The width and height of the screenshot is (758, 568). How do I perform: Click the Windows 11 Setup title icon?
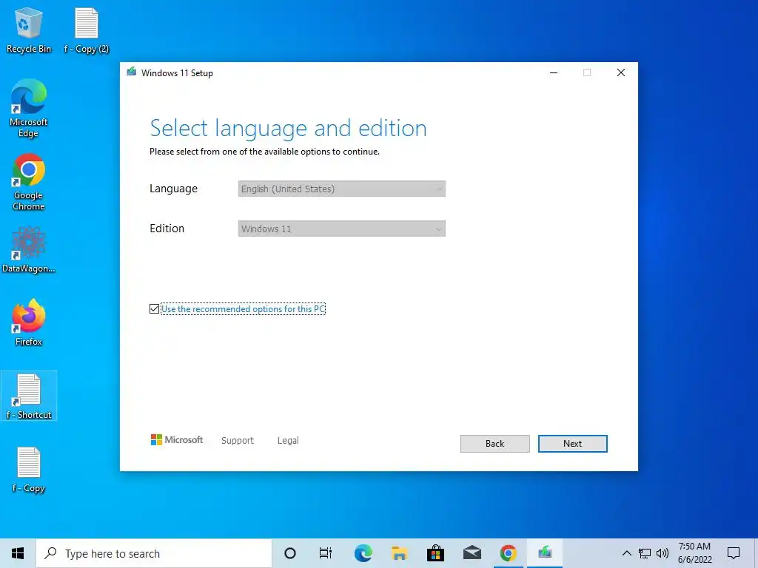(132, 72)
